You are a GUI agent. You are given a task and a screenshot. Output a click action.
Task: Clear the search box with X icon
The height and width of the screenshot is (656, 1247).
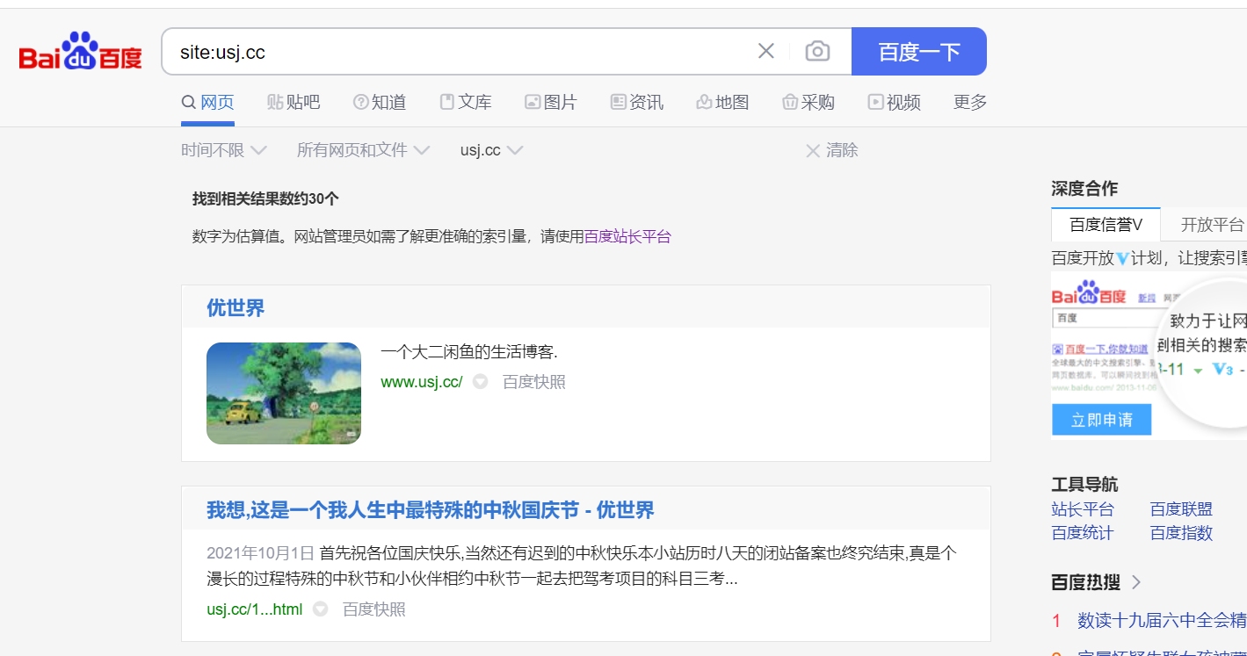765,52
